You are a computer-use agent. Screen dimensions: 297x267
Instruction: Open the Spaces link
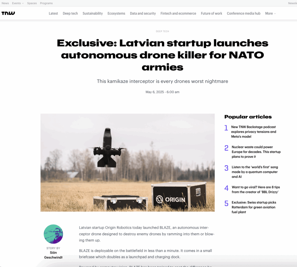click(32, 3)
